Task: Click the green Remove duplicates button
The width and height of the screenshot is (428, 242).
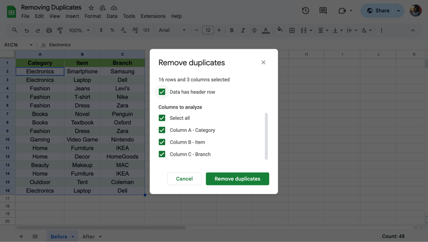Action: (x=237, y=179)
